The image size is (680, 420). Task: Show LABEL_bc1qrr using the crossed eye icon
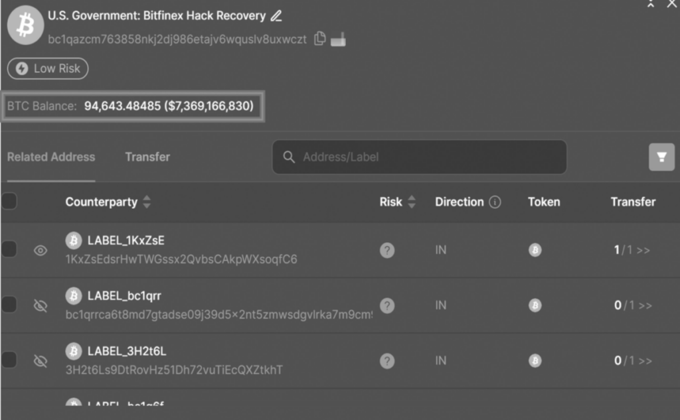coord(41,306)
